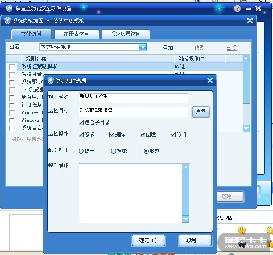Screen dimensions: 273x255
Task: Select the 拒绝 trigger action radio
Action: tap(114, 151)
